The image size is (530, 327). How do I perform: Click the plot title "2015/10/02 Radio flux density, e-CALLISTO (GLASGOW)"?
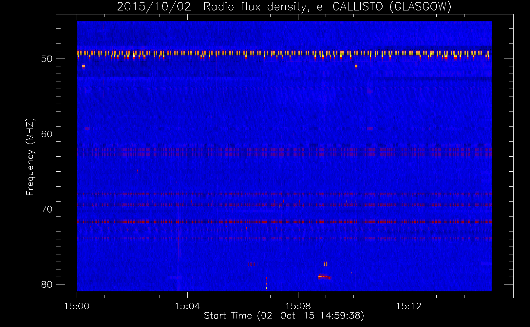pos(284,7)
